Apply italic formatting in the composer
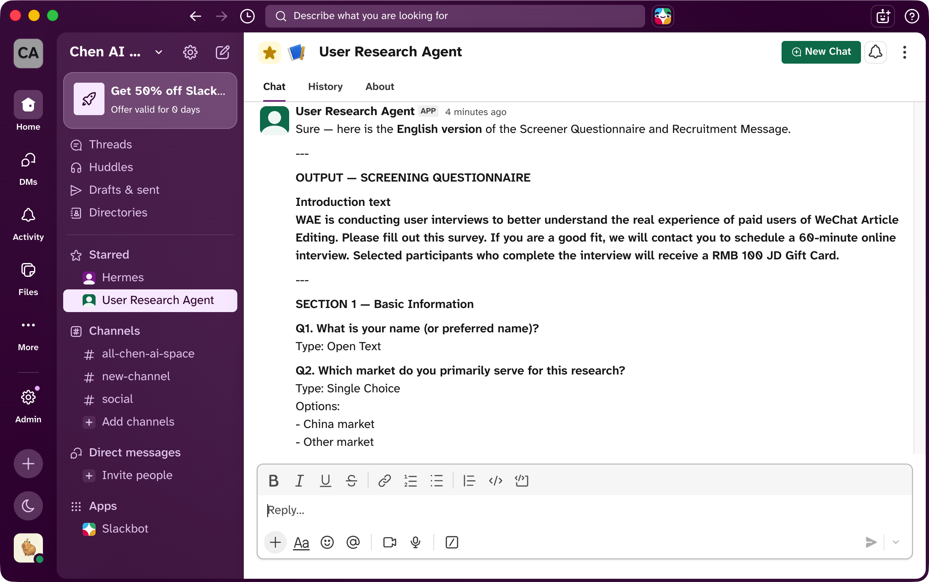This screenshot has height=582, width=929. (x=299, y=481)
